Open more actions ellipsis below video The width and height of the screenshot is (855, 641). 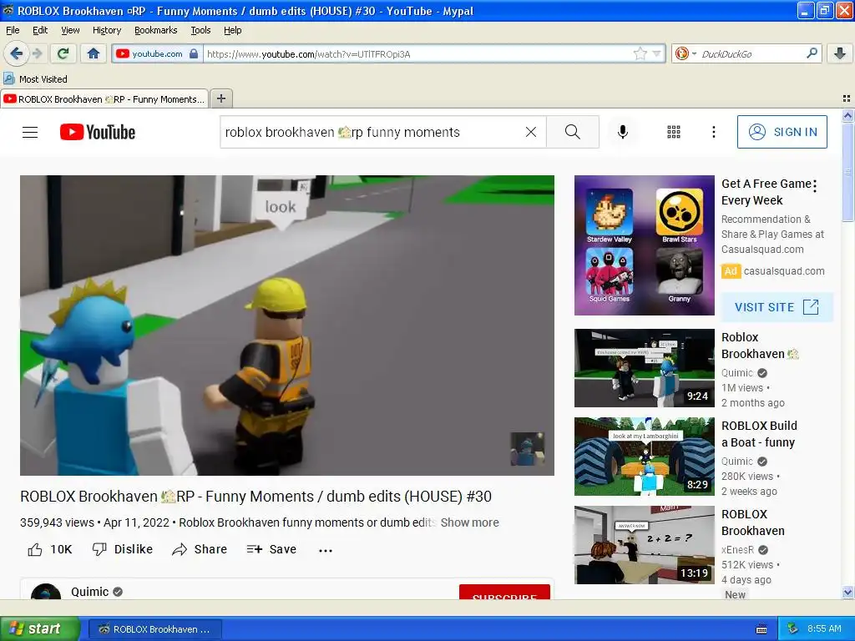(x=326, y=551)
